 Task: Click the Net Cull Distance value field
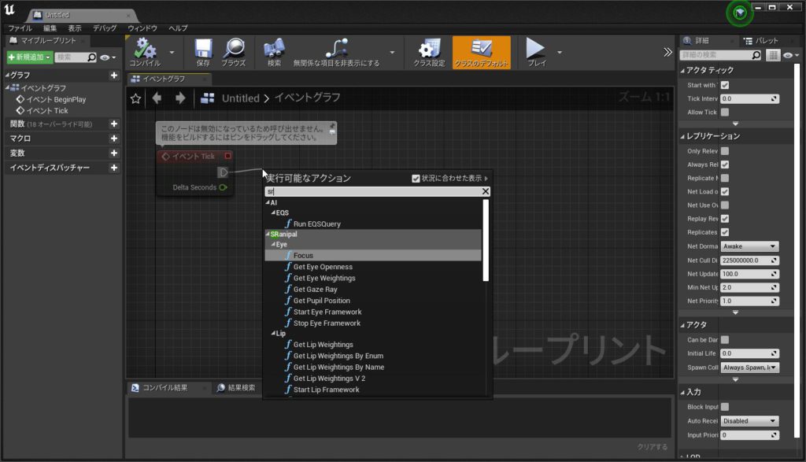click(749, 261)
